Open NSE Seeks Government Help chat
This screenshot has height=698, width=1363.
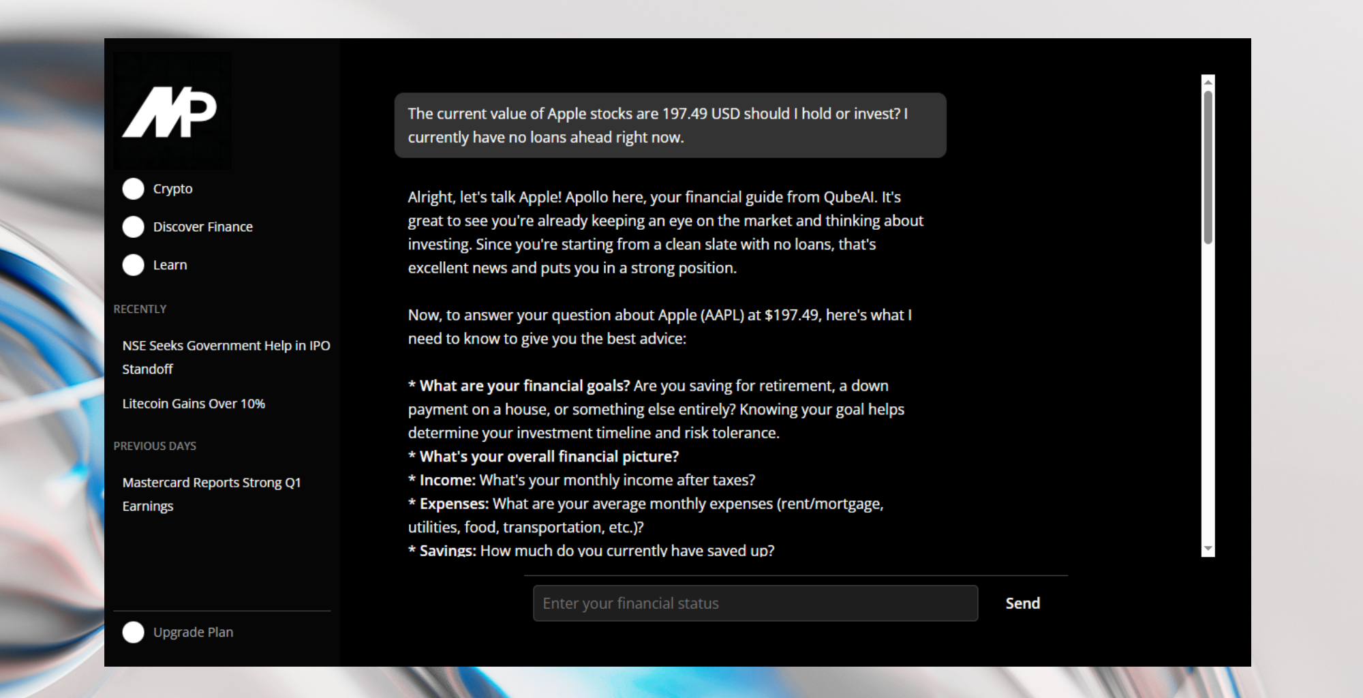226,357
